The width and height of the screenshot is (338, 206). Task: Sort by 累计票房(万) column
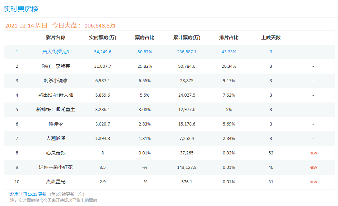coord(186,38)
